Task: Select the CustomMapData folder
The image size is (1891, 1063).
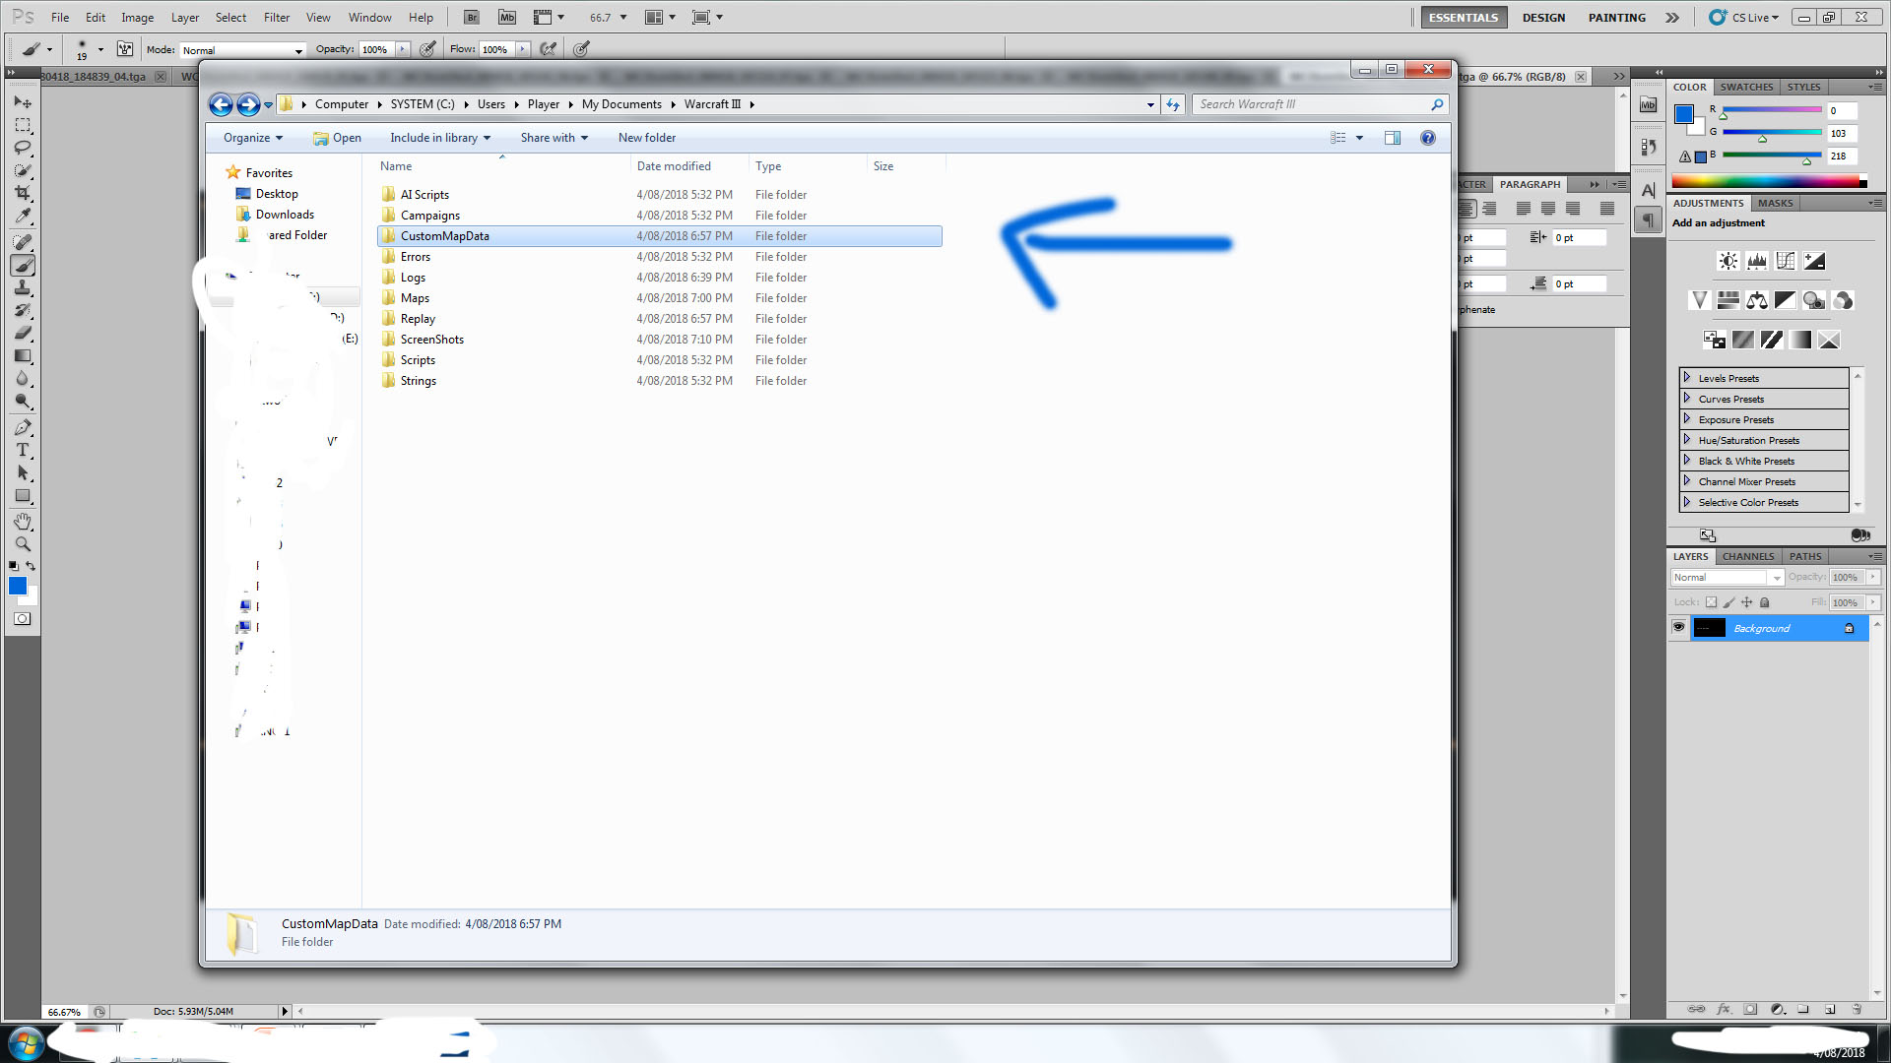Action: tap(444, 235)
